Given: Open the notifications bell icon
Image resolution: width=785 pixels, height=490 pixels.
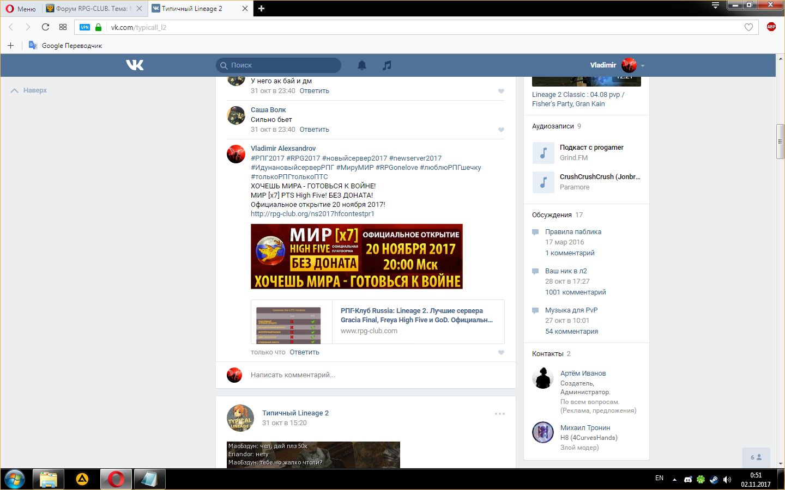Looking at the screenshot, I should pyautogui.click(x=362, y=65).
